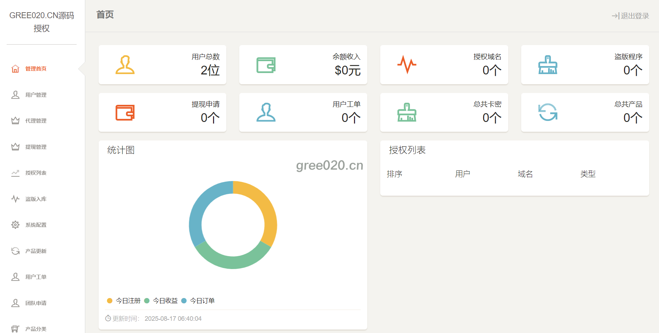Click the refresh icon beside 产品更新
The image size is (659, 333).
(x=15, y=251)
